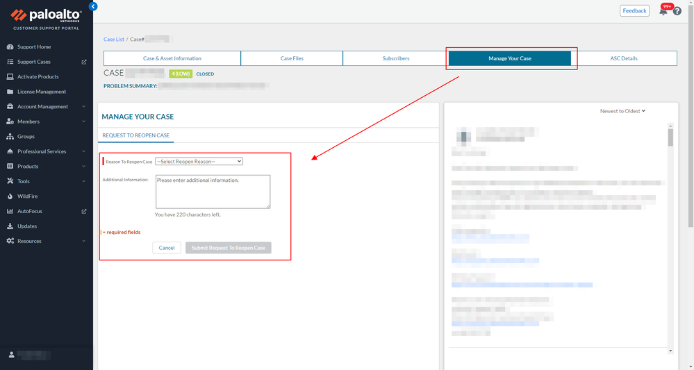Click the comments panel scrollbar thumb
Screen dimensions: 694x370
[670, 137]
